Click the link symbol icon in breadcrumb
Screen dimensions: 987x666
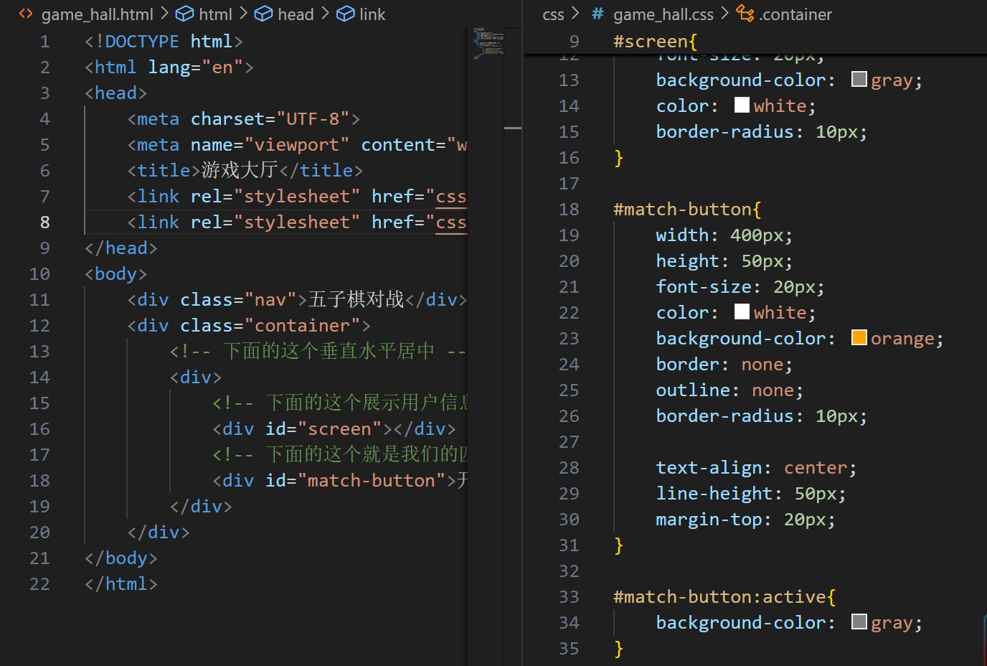[345, 14]
